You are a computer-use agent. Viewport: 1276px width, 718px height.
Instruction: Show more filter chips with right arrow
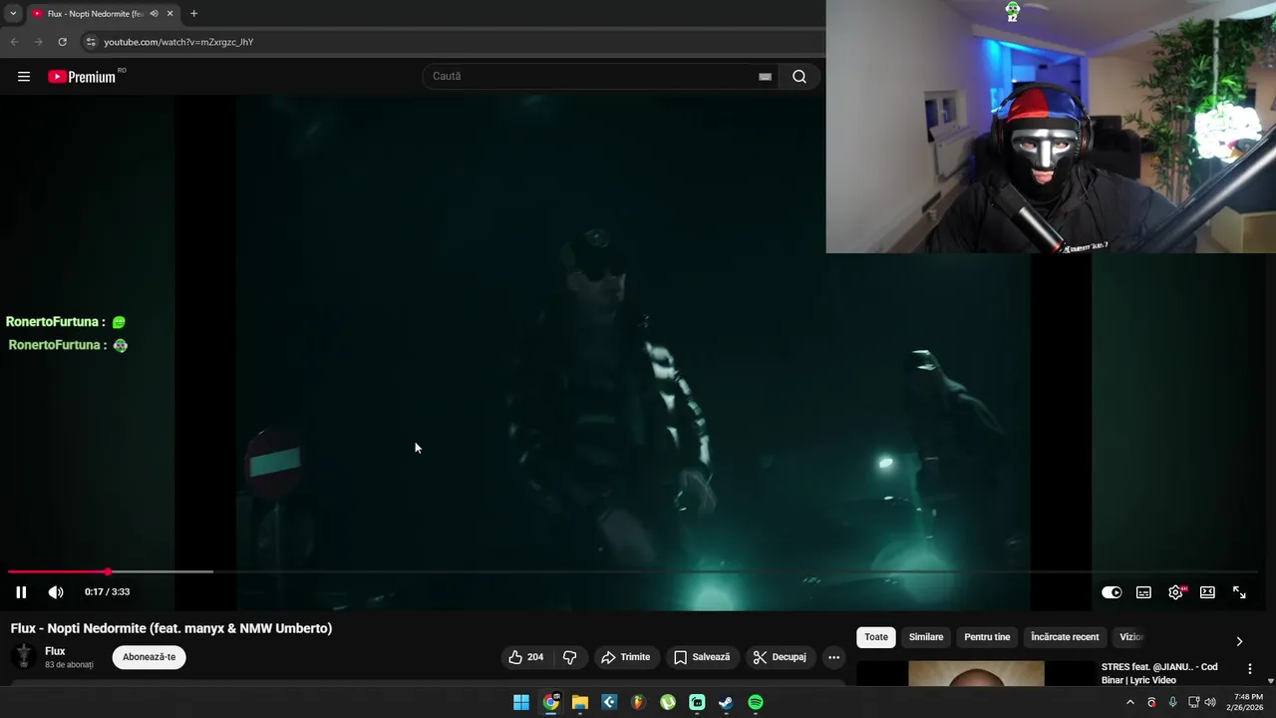tap(1239, 641)
